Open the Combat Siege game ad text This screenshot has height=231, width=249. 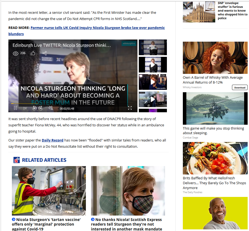click(213, 131)
